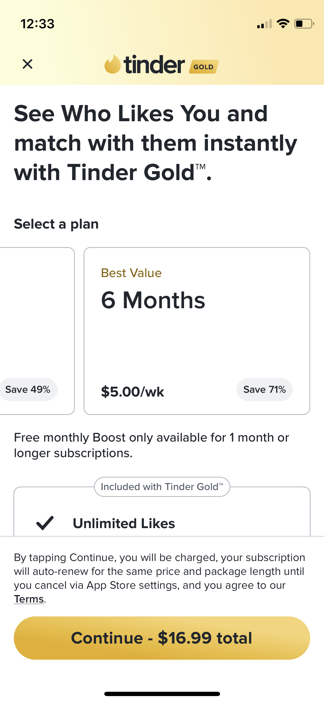Tap the $5.00/wk price label
This screenshot has height=703, width=324.
click(x=132, y=392)
